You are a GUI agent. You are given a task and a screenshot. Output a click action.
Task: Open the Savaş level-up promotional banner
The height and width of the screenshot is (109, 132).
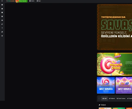tap(115, 27)
